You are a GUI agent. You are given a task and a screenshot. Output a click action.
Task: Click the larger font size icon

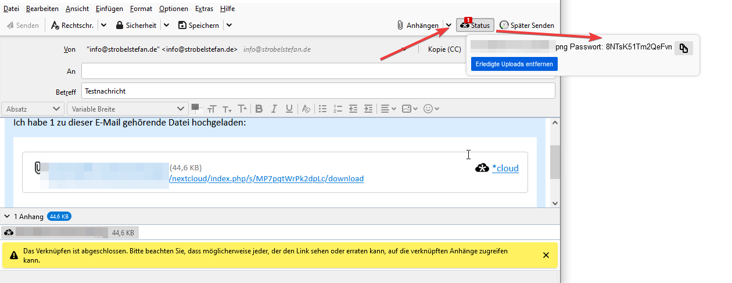[x=212, y=109]
